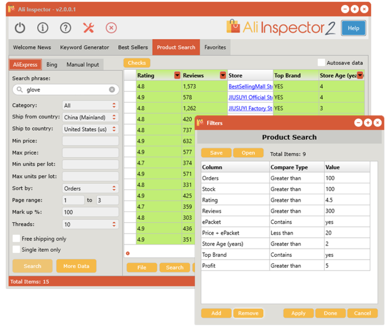
Task: Click inside the Min price input field
Action: [90, 141]
